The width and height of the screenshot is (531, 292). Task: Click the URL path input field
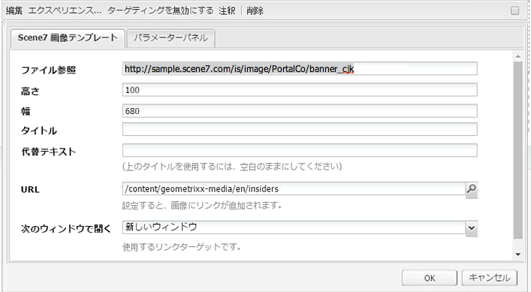294,188
